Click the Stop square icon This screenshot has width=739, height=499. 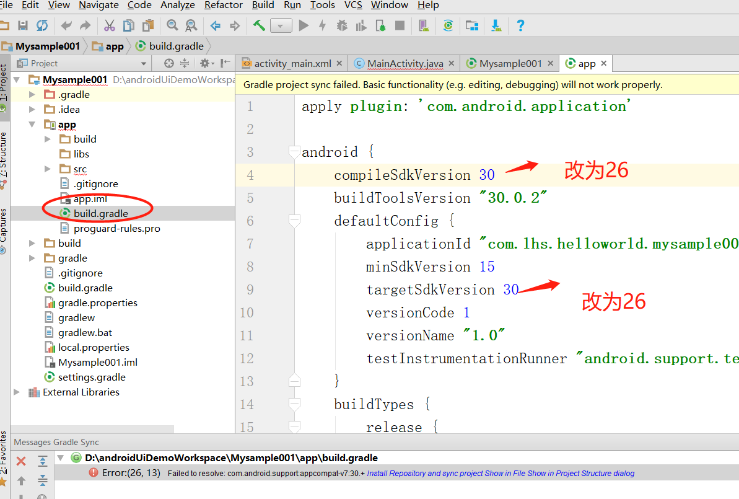pyautogui.click(x=400, y=25)
